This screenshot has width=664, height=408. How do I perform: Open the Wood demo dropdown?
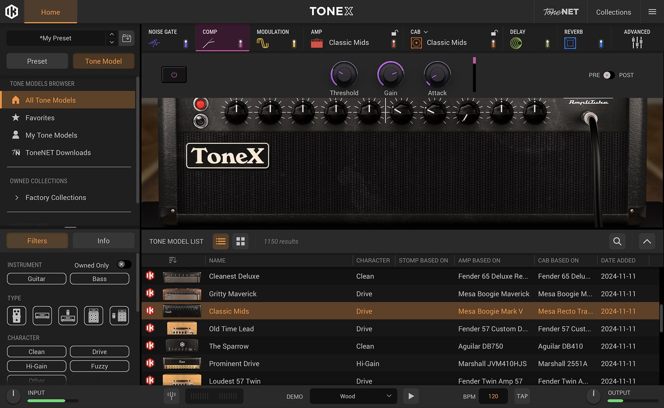point(353,396)
